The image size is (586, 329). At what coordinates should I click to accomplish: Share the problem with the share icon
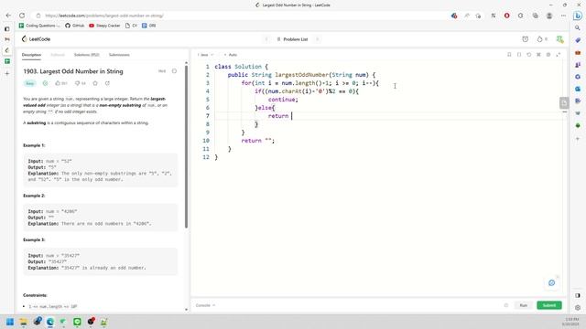click(107, 83)
